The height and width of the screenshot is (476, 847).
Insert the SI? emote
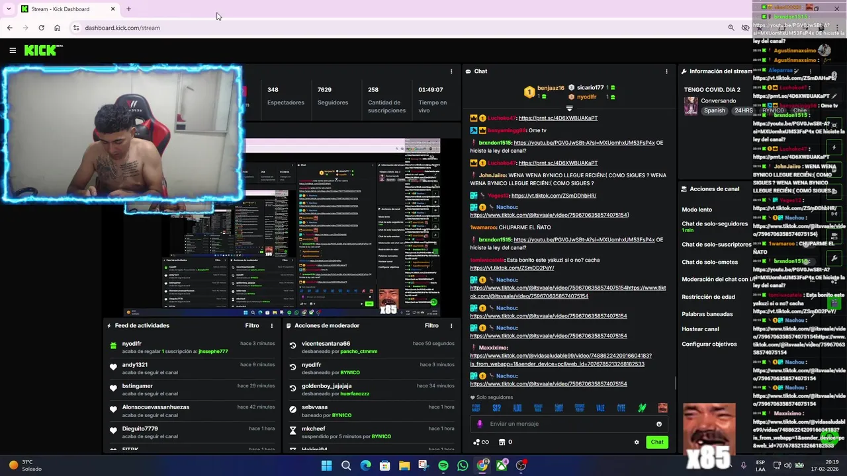[496, 408]
